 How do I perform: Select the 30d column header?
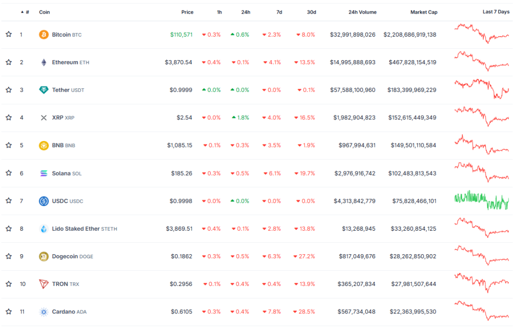tap(312, 12)
